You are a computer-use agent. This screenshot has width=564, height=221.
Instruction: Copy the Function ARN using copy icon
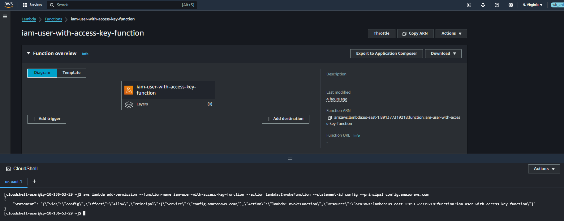tap(330, 118)
